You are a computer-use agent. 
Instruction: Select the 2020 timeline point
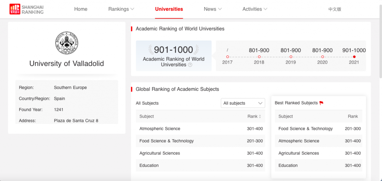point(322,57)
